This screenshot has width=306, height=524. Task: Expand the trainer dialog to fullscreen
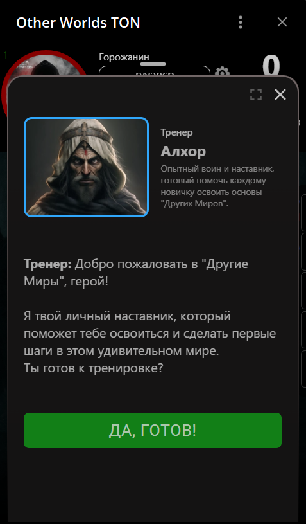[x=256, y=95]
